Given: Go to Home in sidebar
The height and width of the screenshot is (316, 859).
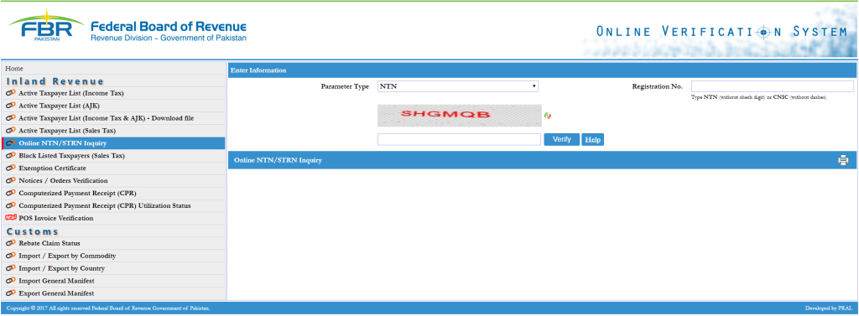Looking at the screenshot, I should coord(14,69).
